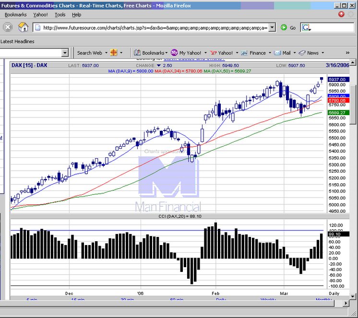Click the vertical scrollbar thumb
Image resolution: width=358 pixels, height=318 pixels.
click(353, 105)
